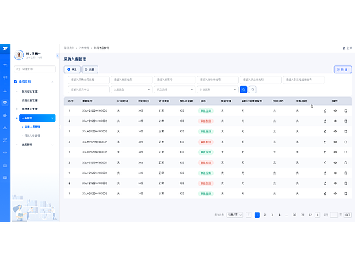Open the 10条/页 page size dropdown
This screenshot has width=355, height=266.
click(x=235, y=215)
